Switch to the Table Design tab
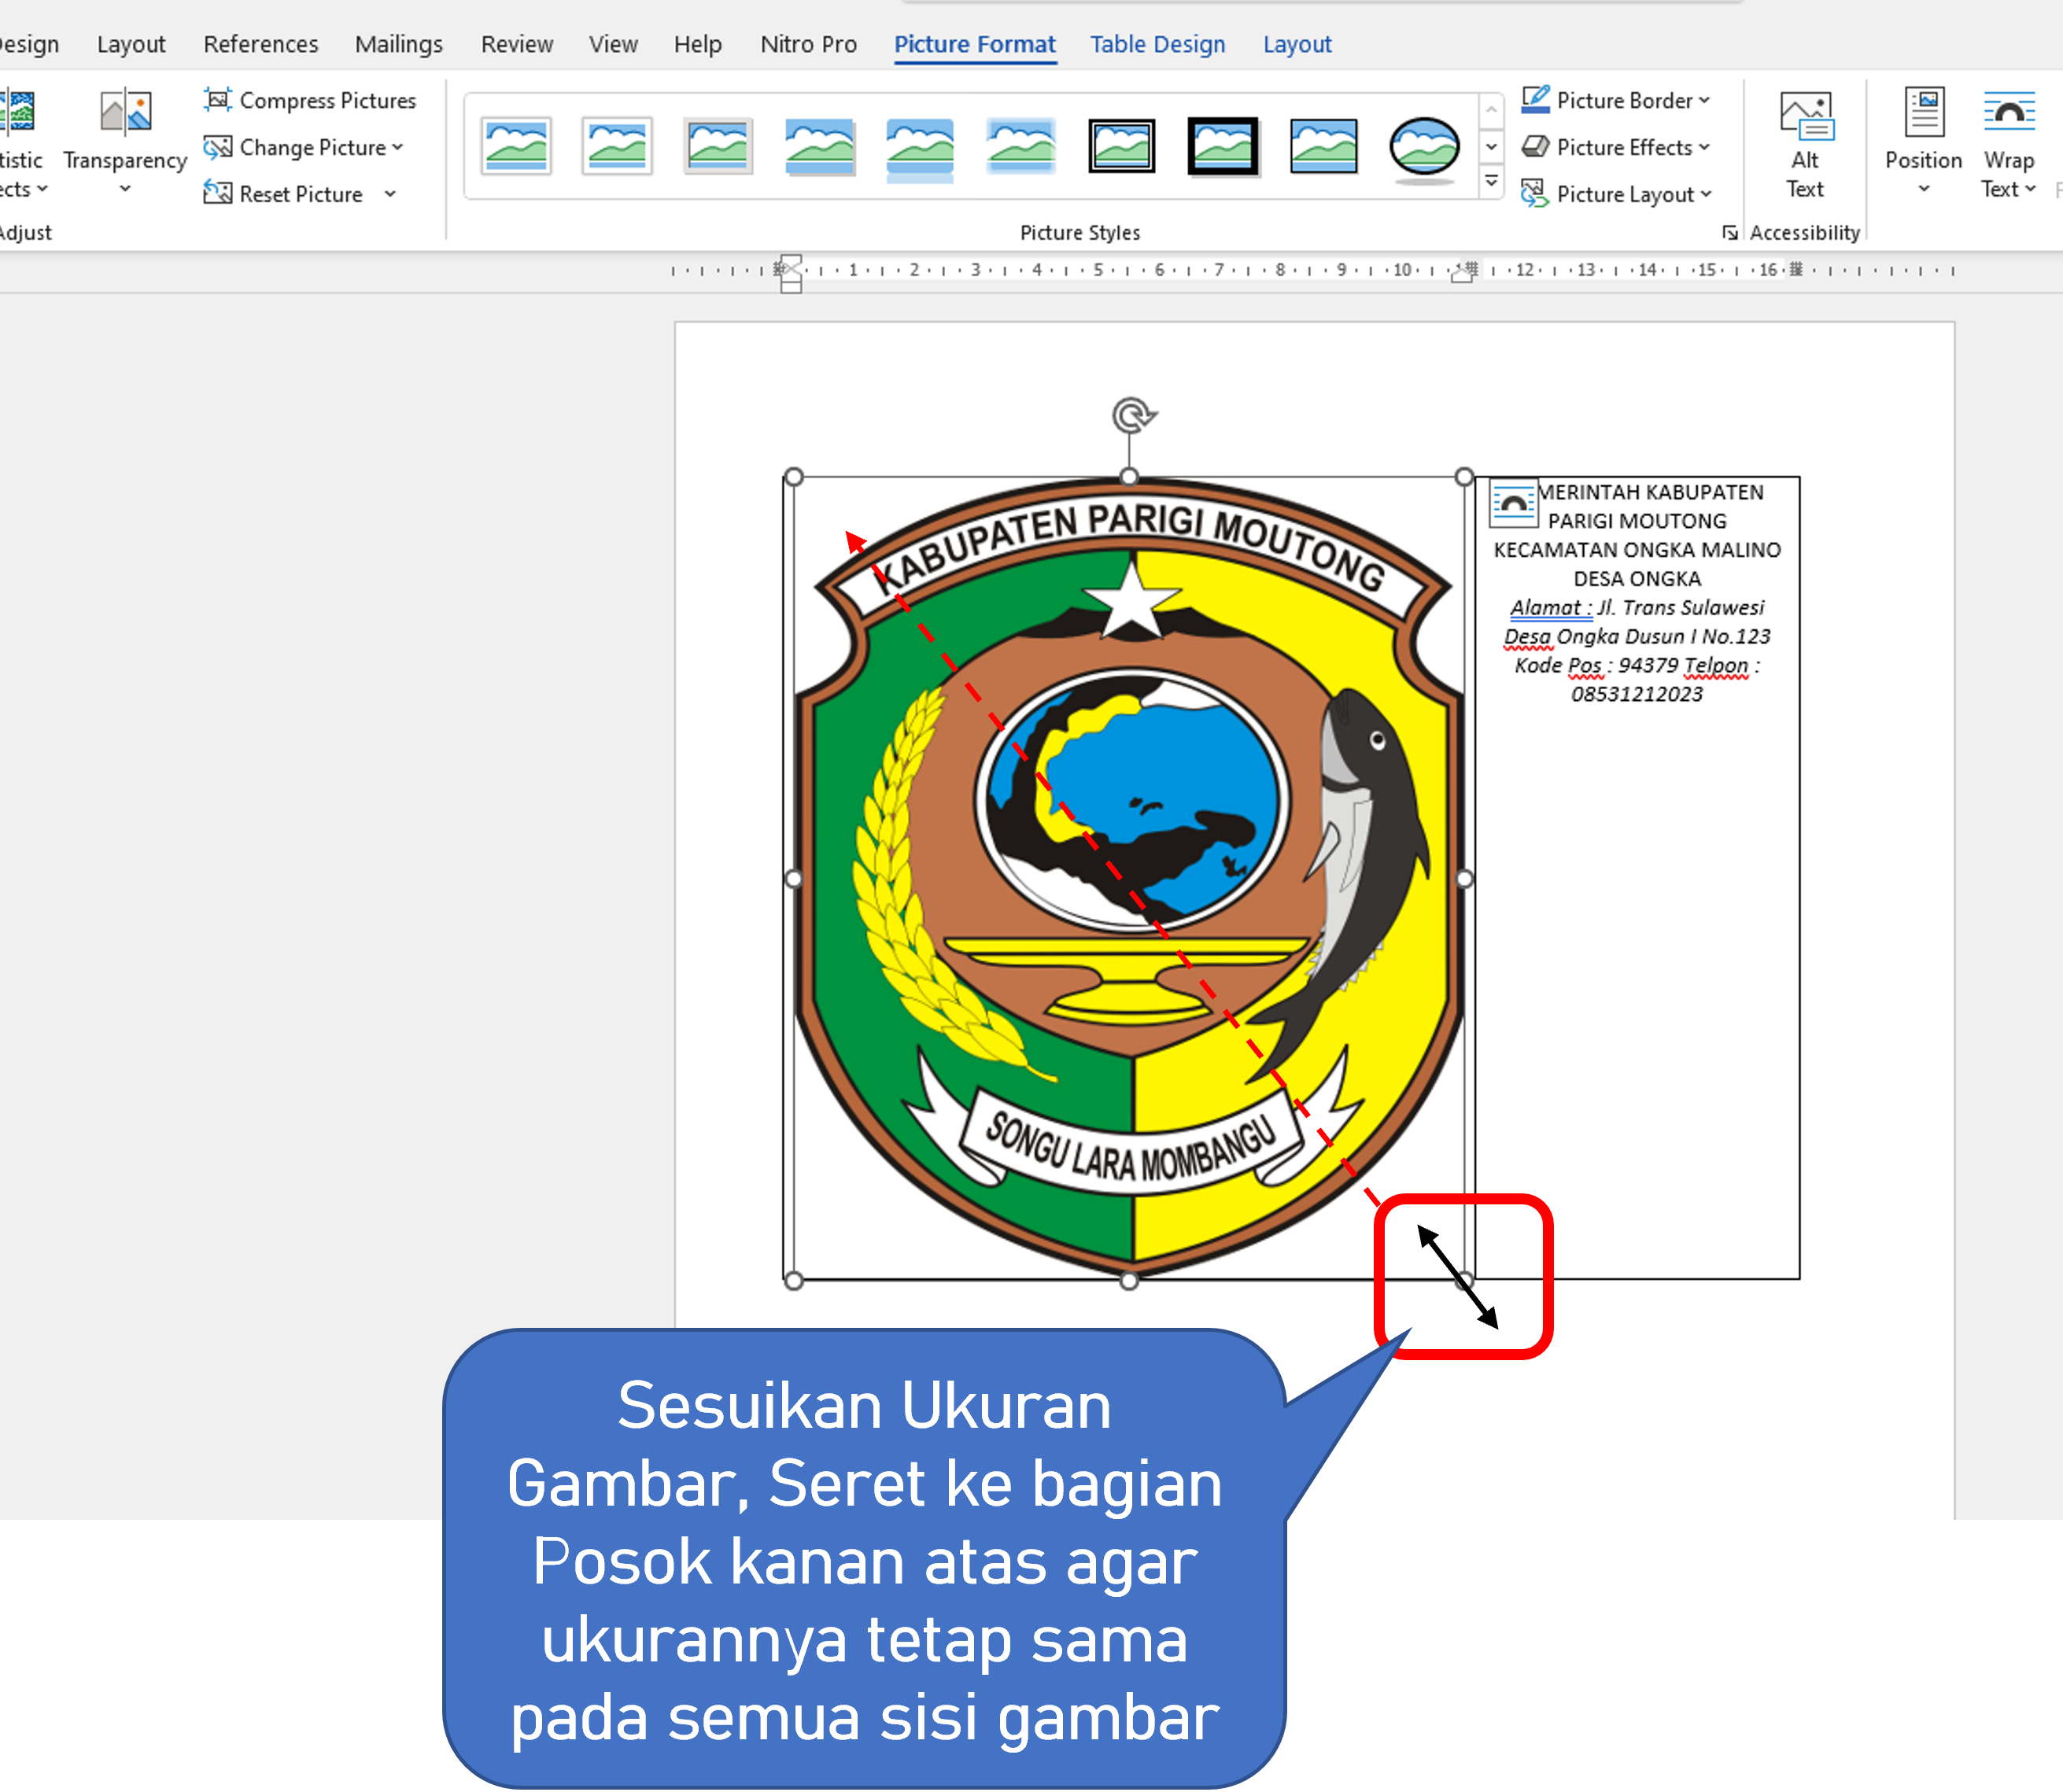 [x=1157, y=44]
